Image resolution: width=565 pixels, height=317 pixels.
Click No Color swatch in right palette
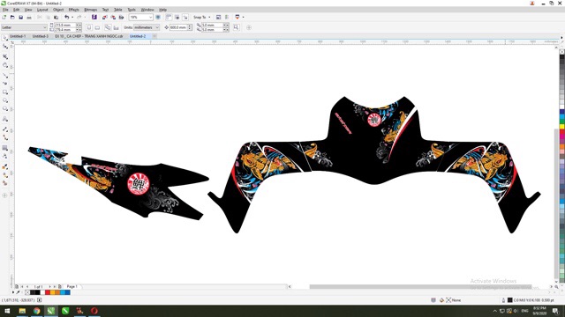pos(561,52)
